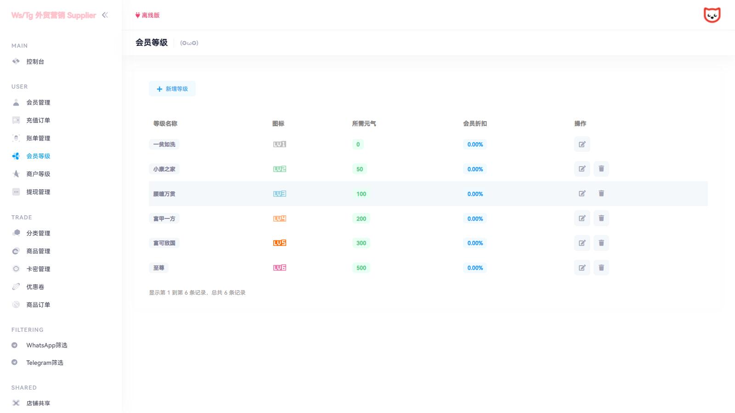Click the 离线版 status link
This screenshot has height=413, width=735.
pos(148,15)
